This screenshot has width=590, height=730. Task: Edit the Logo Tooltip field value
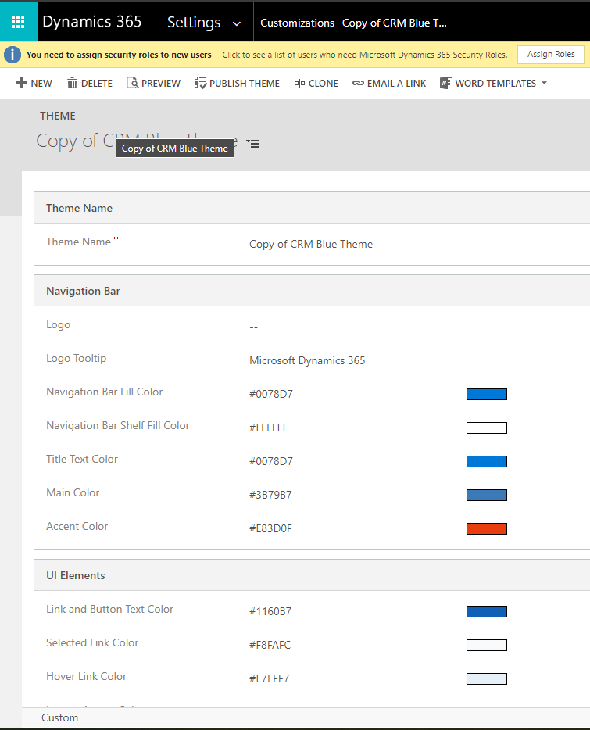[307, 360]
